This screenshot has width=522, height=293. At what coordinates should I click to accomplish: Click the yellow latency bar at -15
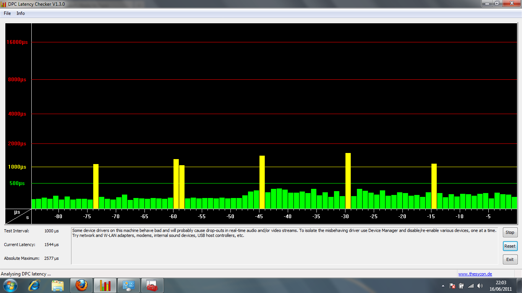[x=434, y=186]
